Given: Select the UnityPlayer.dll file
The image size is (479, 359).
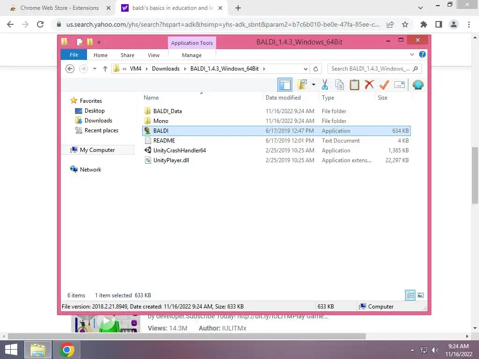Looking at the screenshot, I should pyautogui.click(x=276, y=160).
